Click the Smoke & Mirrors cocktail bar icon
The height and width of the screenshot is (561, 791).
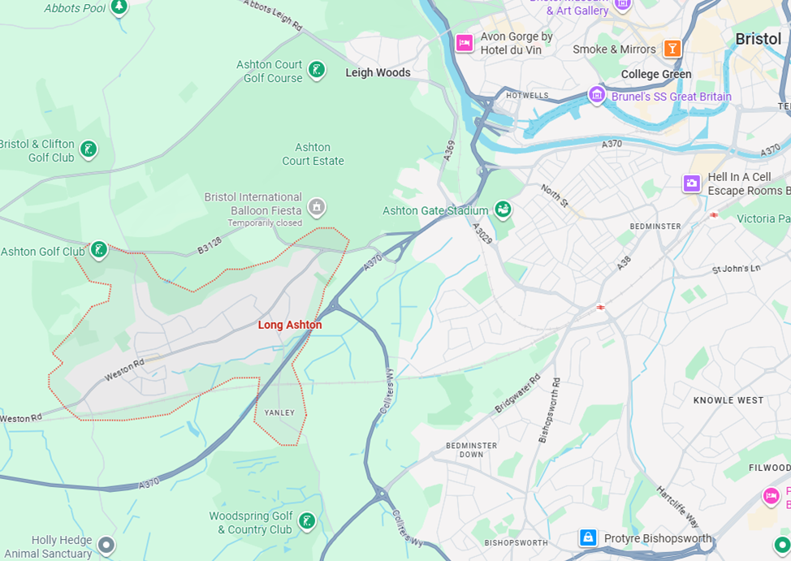pyautogui.click(x=672, y=49)
